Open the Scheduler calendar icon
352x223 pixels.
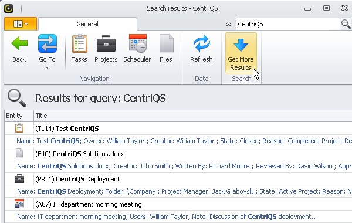[x=137, y=43]
